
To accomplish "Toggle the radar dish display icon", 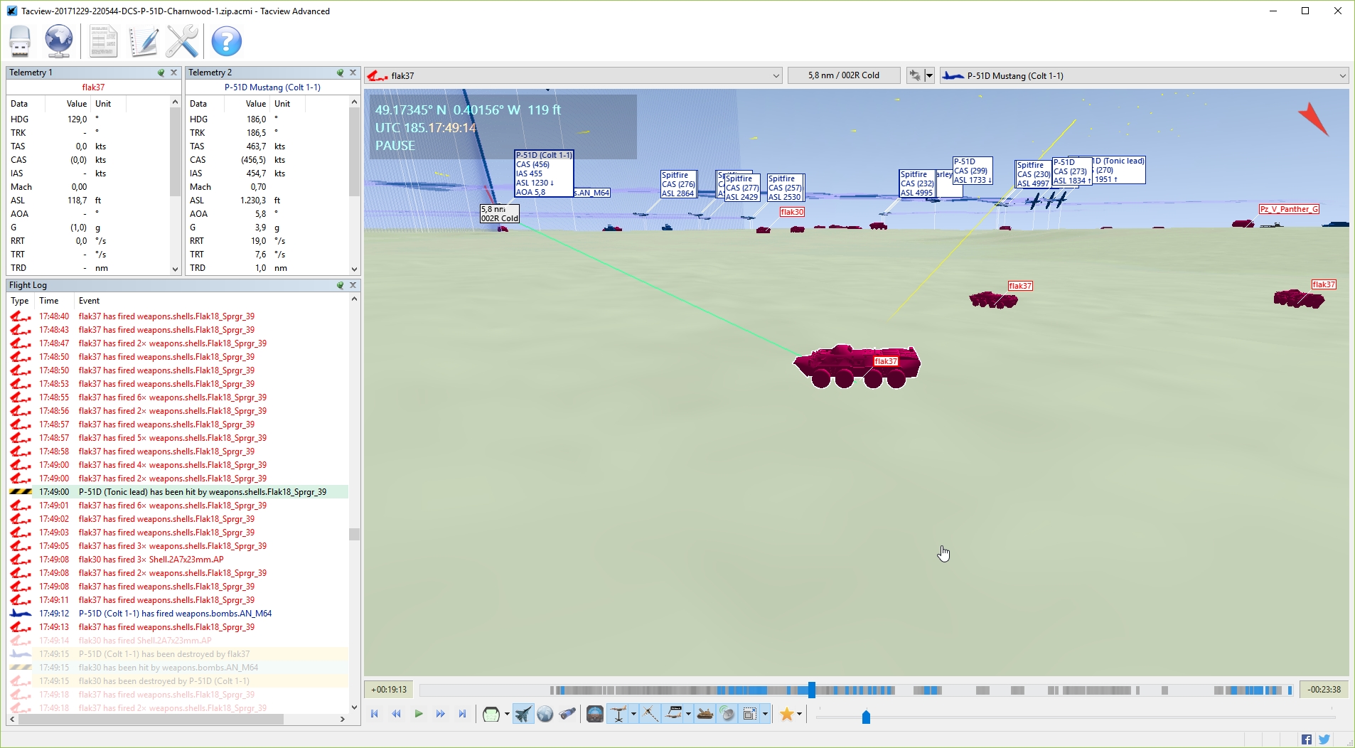I will [x=727, y=714].
